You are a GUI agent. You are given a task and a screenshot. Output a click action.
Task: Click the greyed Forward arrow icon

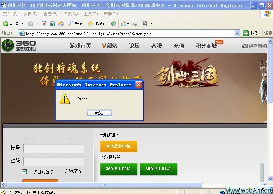31,24
